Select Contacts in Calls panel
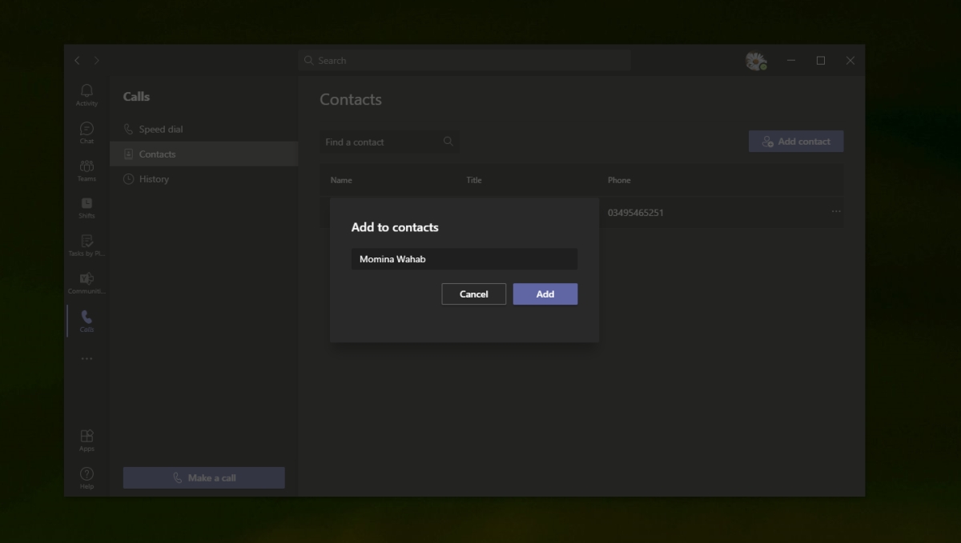The height and width of the screenshot is (543, 961). (x=203, y=154)
